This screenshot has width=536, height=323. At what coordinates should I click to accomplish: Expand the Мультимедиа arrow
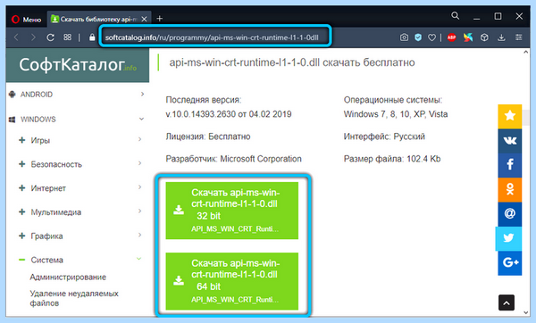(140, 211)
